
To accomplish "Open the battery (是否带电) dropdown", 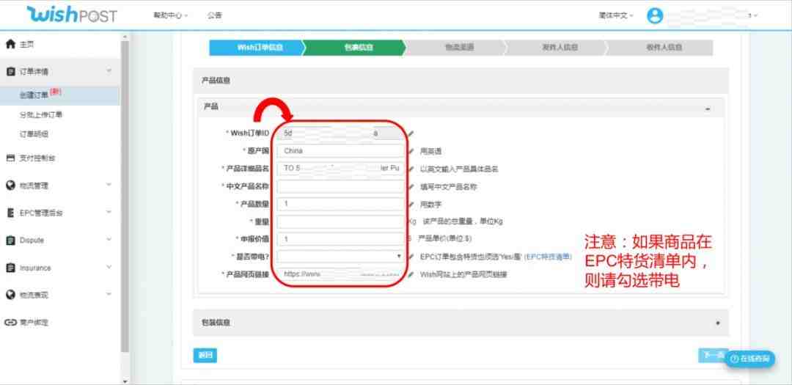I will pos(340,257).
